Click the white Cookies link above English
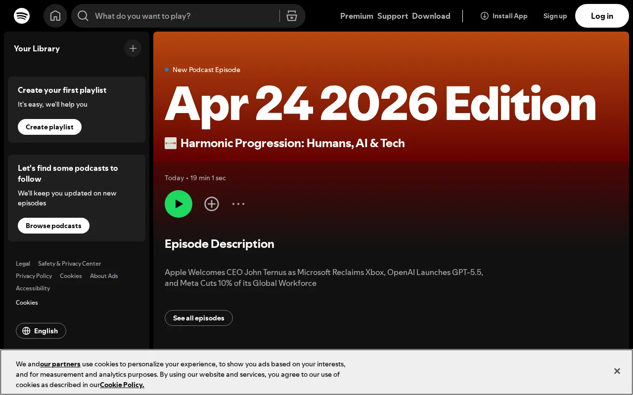The image size is (633, 395). [27, 303]
